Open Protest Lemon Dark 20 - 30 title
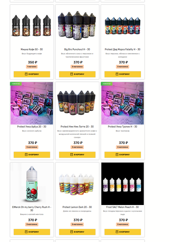Screen dimensions: 170x242 pos(77,207)
